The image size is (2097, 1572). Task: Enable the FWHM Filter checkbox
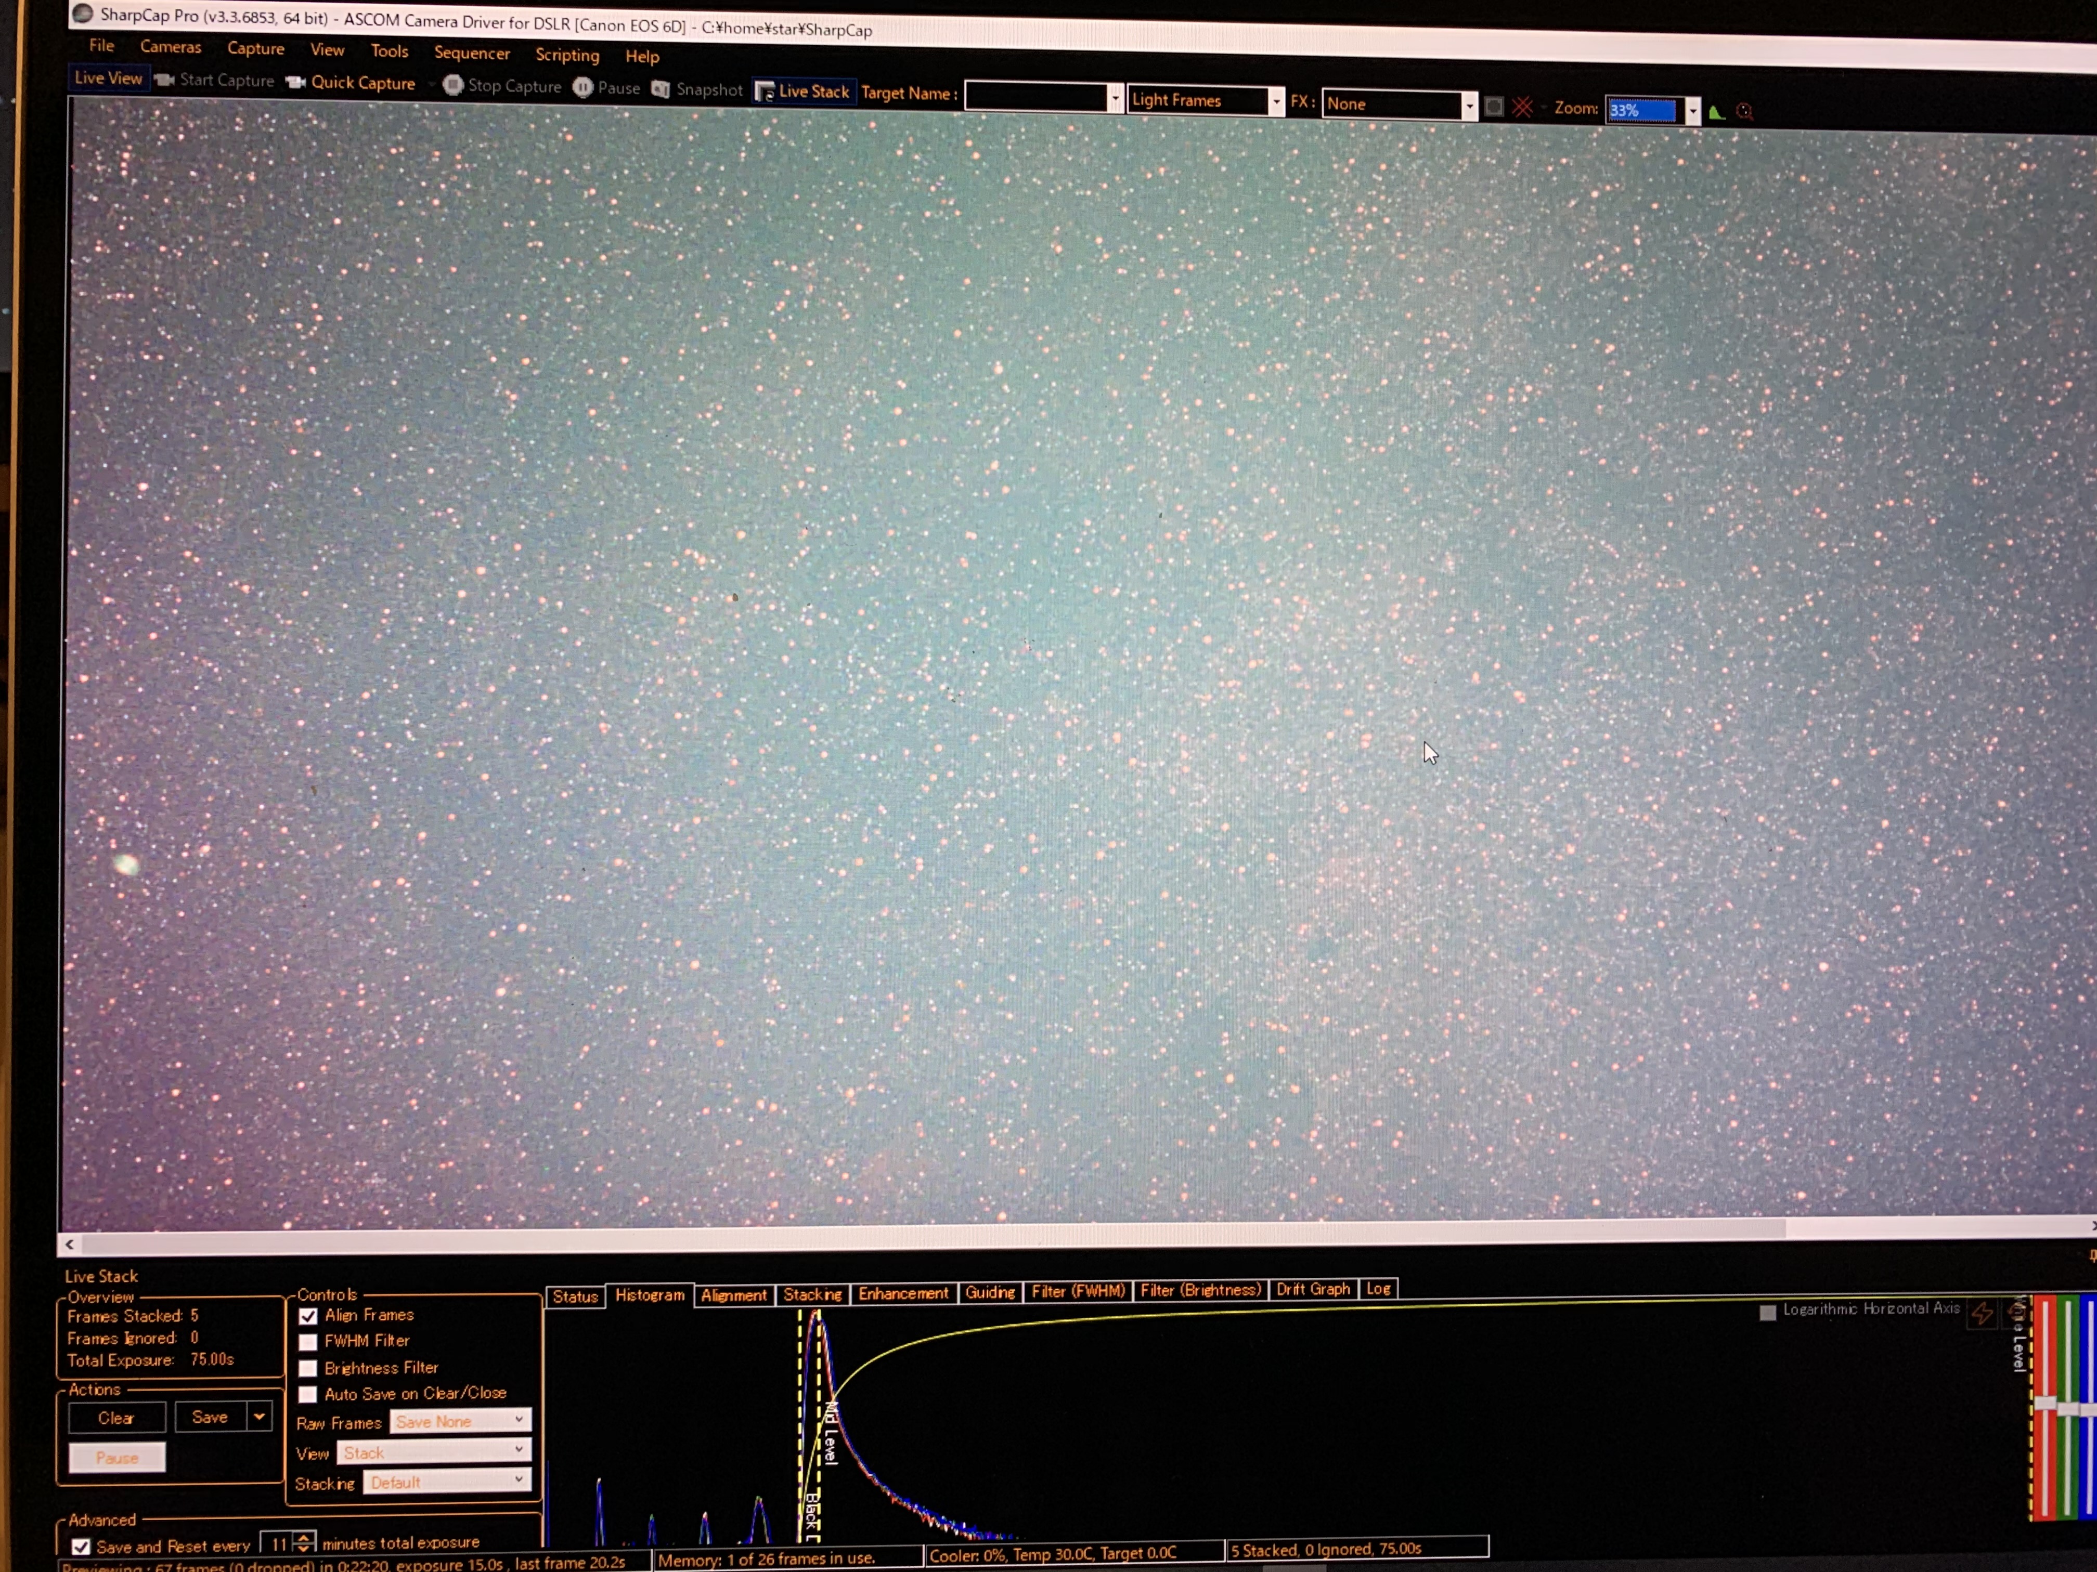click(x=308, y=1342)
